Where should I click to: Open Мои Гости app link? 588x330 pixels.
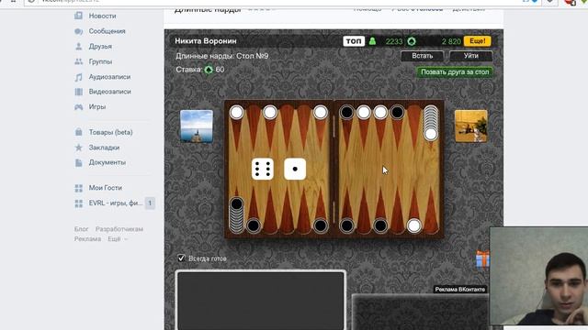click(106, 188)
